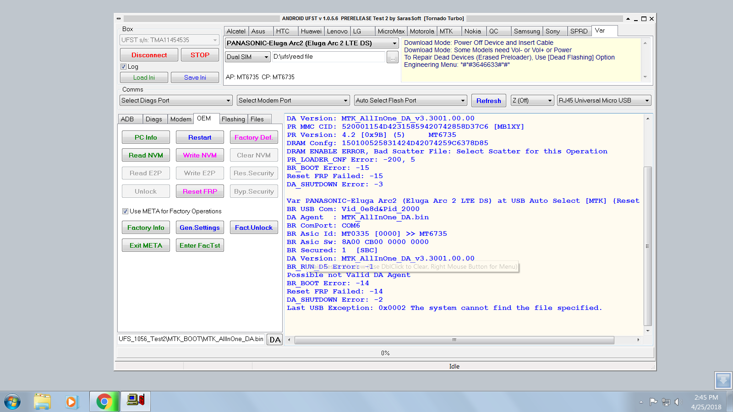The width and height of the screenshot is (733, 412).
Task: Switch to the SPRD brand tab
Action: [x=579, y=31]
